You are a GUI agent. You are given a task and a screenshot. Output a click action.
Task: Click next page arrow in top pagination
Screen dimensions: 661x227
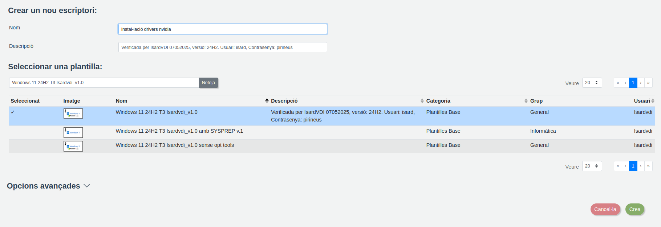tap(641, 83)
